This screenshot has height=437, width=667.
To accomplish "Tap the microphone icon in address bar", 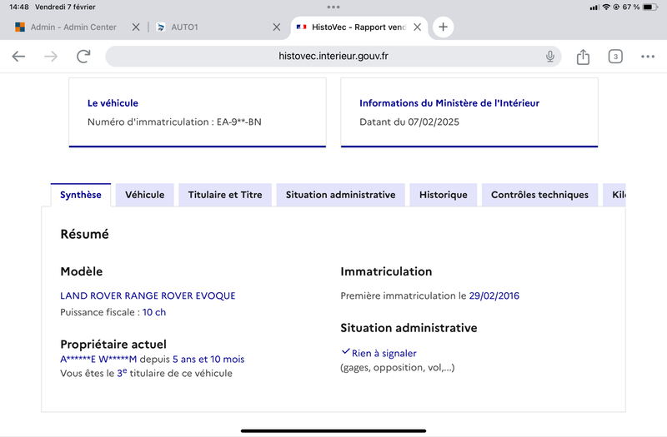I will tap(550, 56).
